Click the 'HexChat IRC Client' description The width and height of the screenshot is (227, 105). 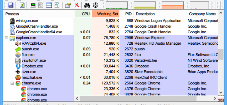(151, 77)
